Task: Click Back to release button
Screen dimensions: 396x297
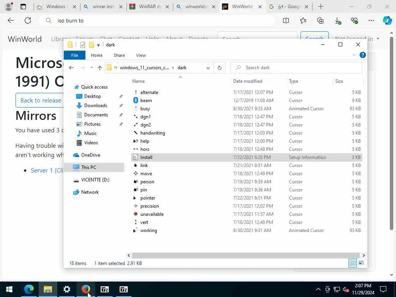Action: click(40, 100)
